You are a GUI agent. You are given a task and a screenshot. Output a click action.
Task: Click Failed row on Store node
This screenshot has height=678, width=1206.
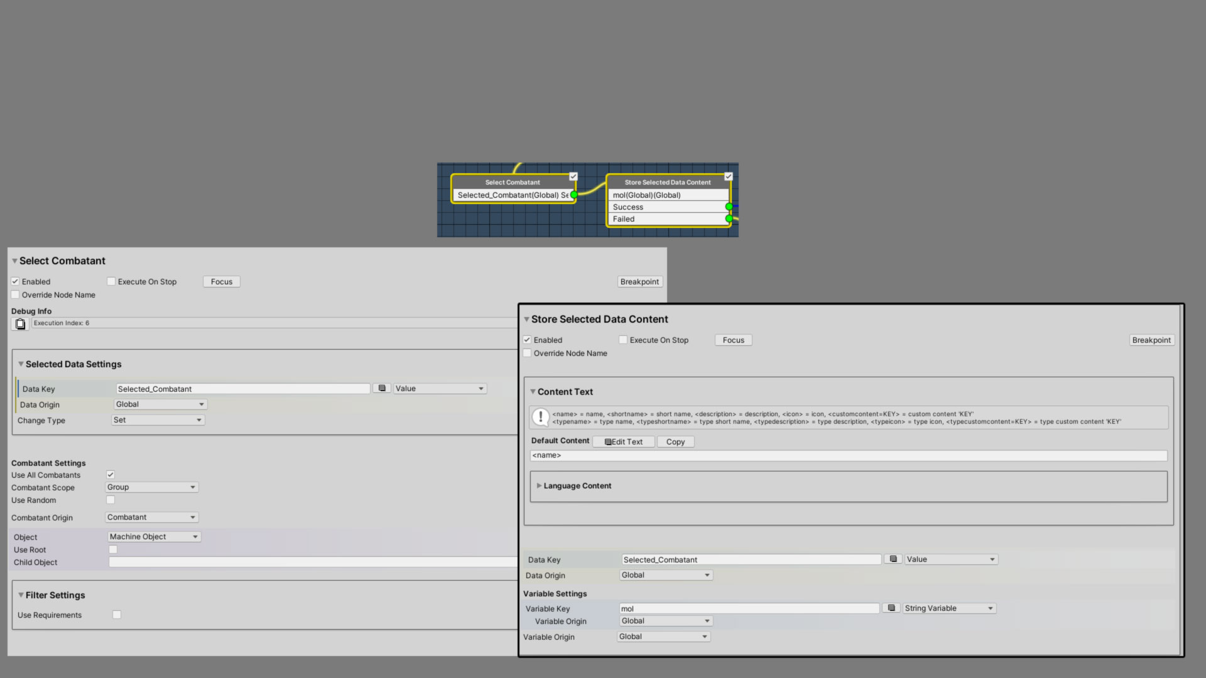click(668, 219)
